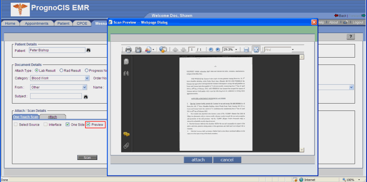The width and height of the screenshot is (367, 182).
Task: Click the Internet zone globe in status bar
Action: click(x=301, y=180)
